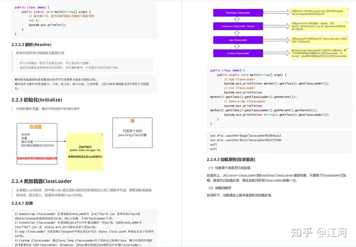Screen dimensions: 356x247
Task: Click the paragraph starting "自底向上"
Action: click(276, 178)
